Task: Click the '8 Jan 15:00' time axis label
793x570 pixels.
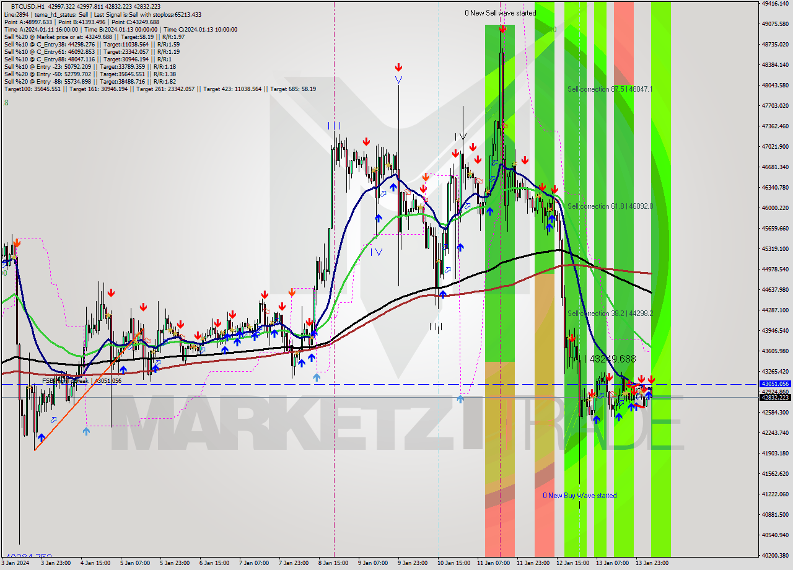Action: 333,563
